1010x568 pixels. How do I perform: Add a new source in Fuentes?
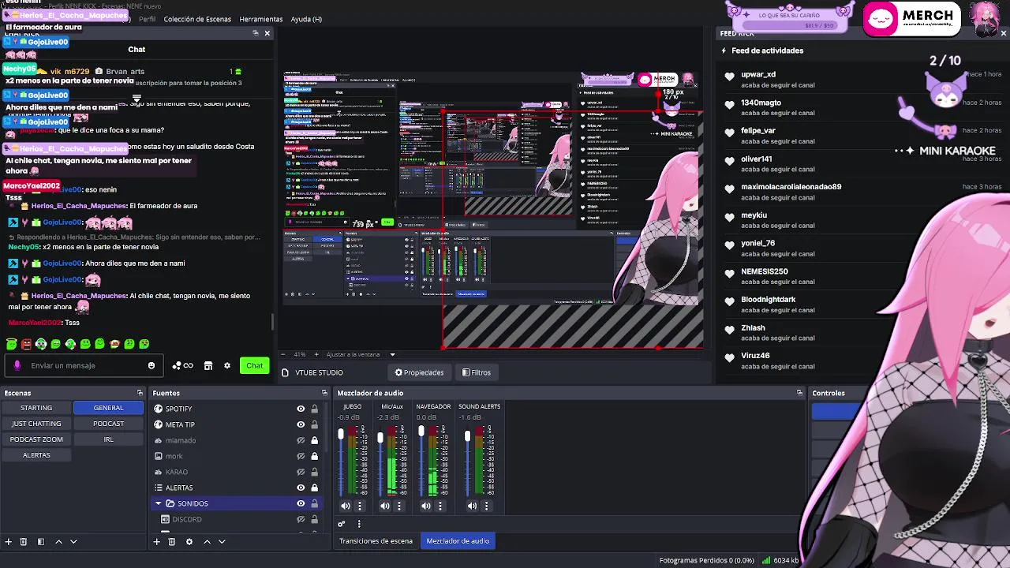point(156,541)
